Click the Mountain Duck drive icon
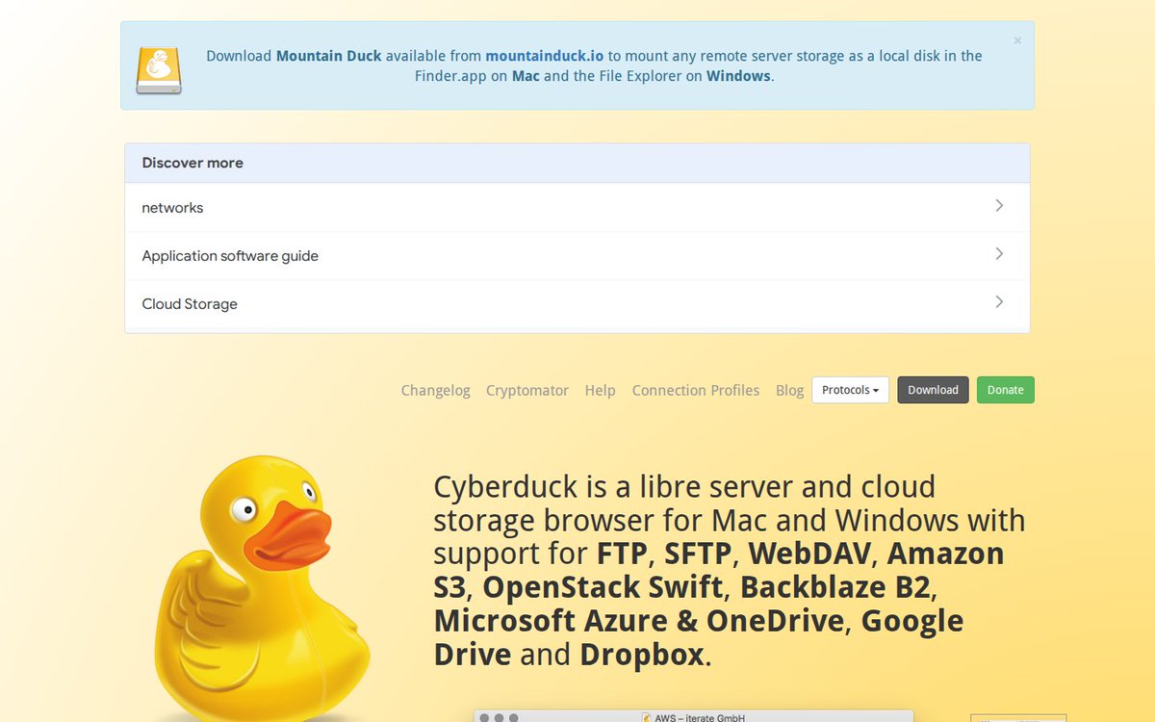 click(159, 70)
